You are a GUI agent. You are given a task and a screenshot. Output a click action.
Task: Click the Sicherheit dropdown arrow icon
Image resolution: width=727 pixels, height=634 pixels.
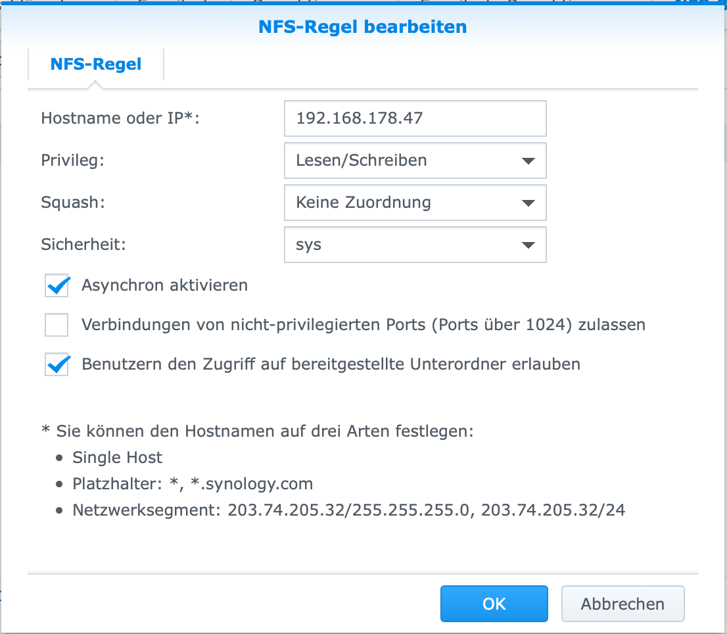(527, 245)
